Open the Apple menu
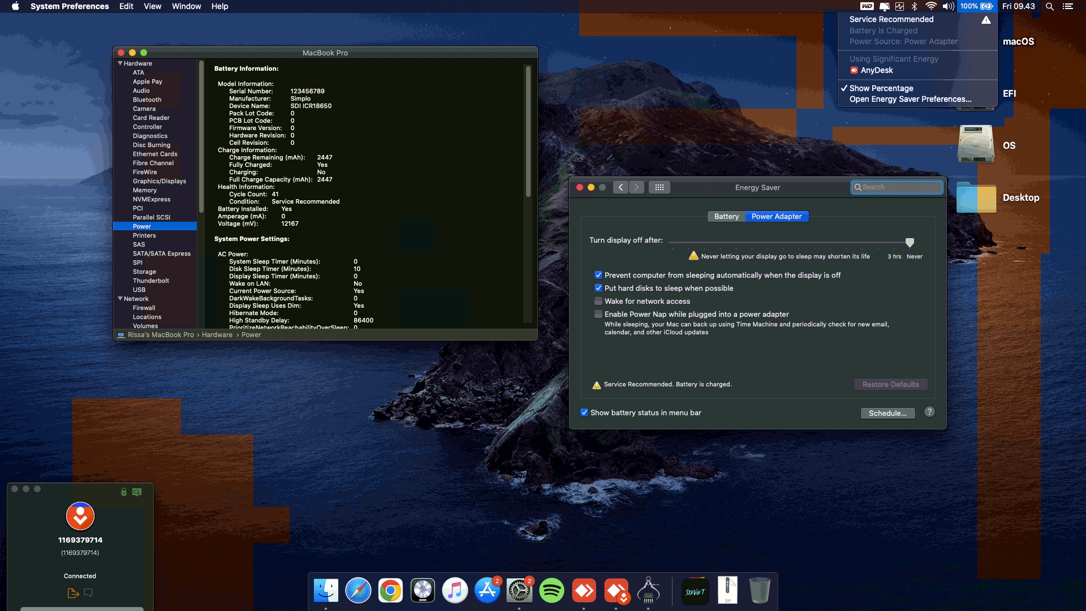1086x611 pixels. 15,6
